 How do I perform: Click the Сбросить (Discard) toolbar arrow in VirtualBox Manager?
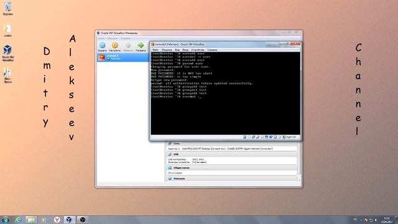pyautogui.click(x=128, y=47)
